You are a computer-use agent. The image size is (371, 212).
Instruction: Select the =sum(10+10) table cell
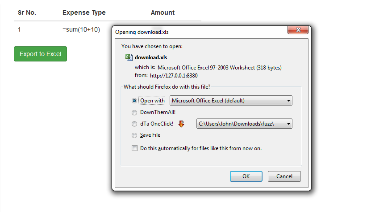pos(81,30)
